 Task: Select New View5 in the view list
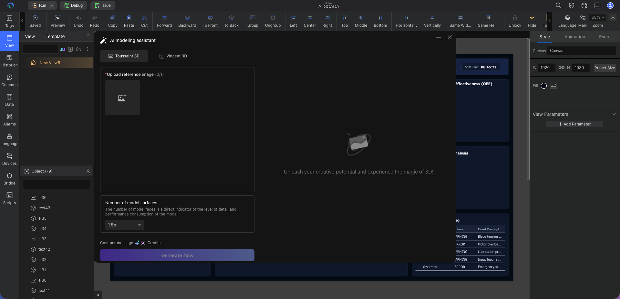click(x=57, y=63)
